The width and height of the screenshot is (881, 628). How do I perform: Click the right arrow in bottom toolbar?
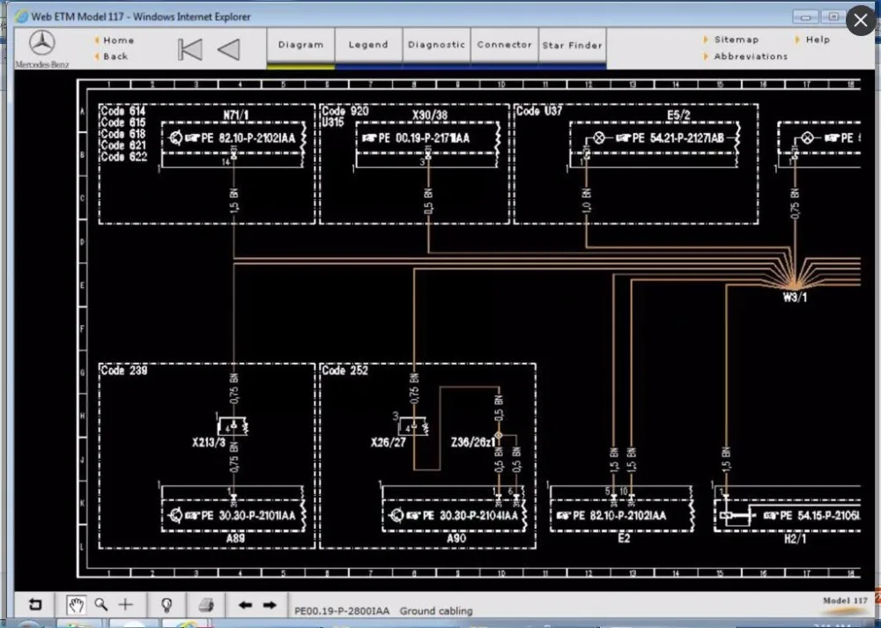pos(270,605)
